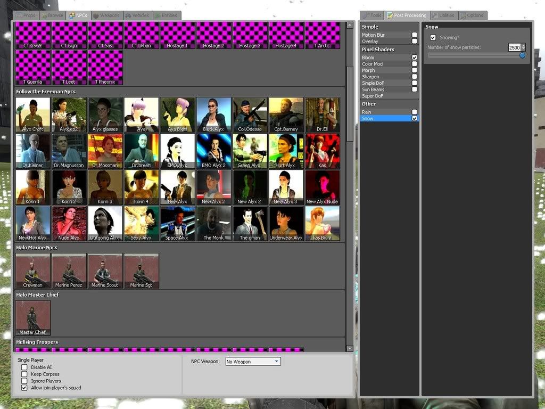Click the snow particles number spinner arrows
Image resolution: width=545 pixels, height=409 pixels.
(x=523, y=47)
